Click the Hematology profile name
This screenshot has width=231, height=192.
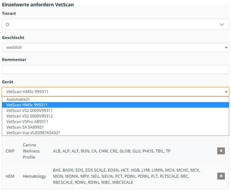[x=34, y=176]
